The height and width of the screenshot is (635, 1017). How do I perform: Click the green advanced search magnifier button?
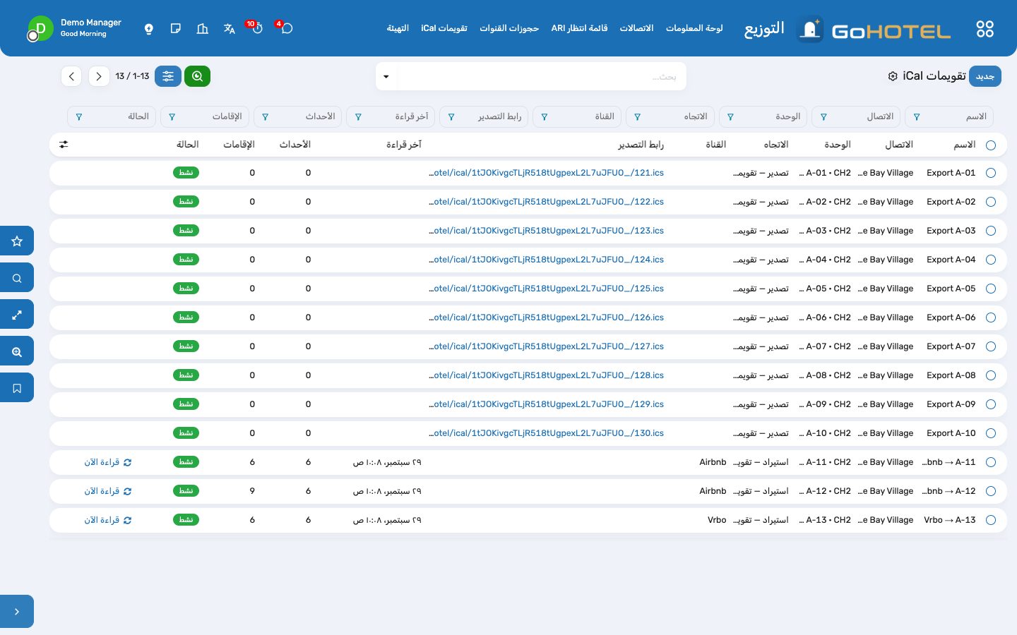(197, 76)
